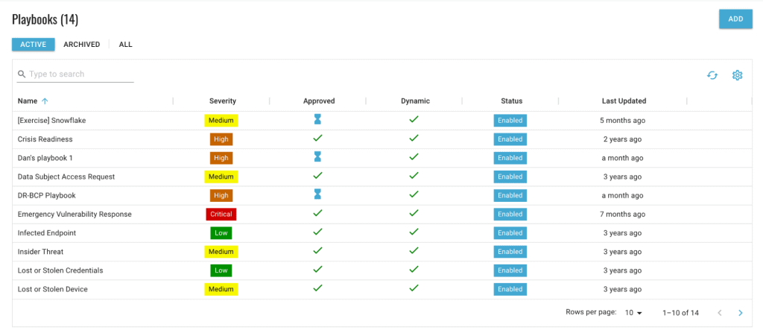The image size is (763, 333).
Task: Click '2 years ago' last updated cell
Action: click(x=622, y=139)
